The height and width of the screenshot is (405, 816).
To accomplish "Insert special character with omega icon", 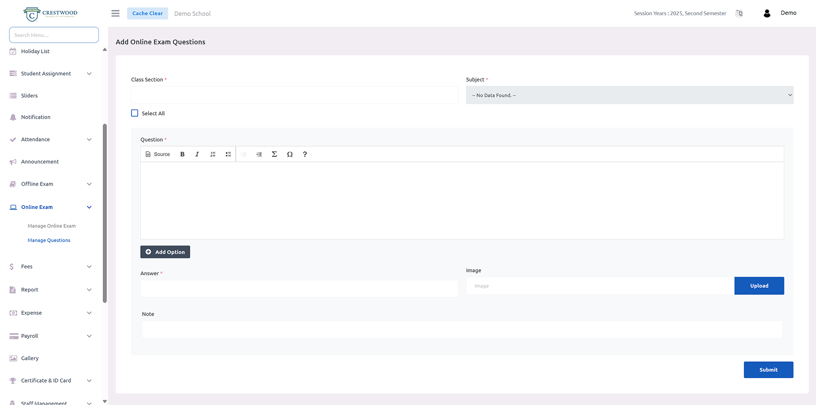I will click(x=289, y=154).
